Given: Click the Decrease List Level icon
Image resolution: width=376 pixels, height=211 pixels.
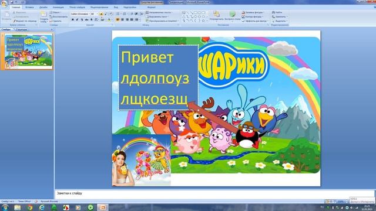Looking at the screenshot, I should tap(132, 14).
